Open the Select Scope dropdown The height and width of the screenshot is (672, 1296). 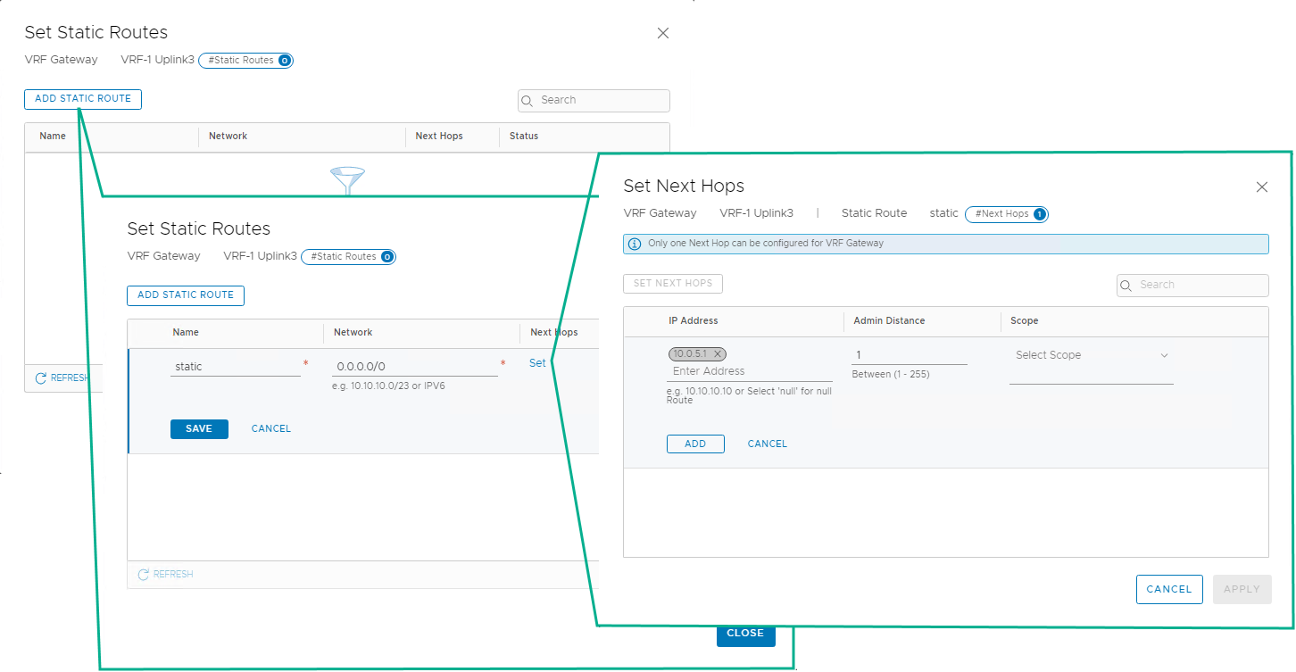click(x=1091, y=354)
